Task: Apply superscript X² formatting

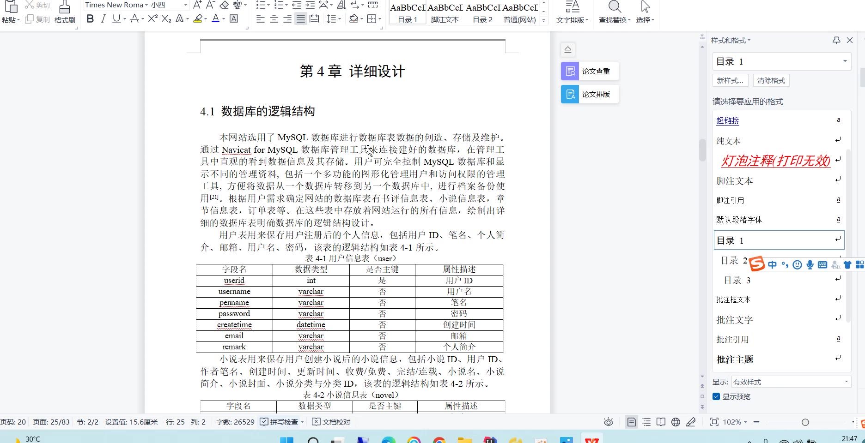Action: click(x=153, y=19)
